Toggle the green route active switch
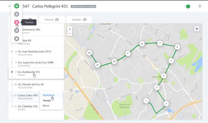Image resolution: width=208 pixels, height=123 pixels. click(x=187, y=6)
